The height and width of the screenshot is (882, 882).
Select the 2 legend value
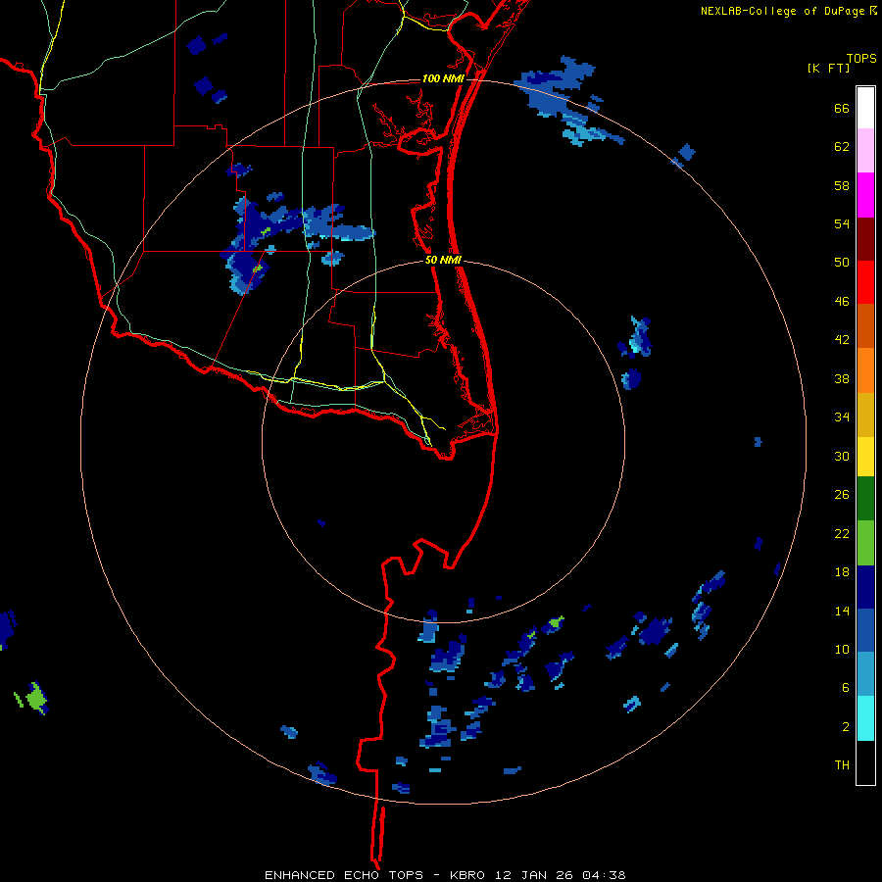click(x=846, y=727)
